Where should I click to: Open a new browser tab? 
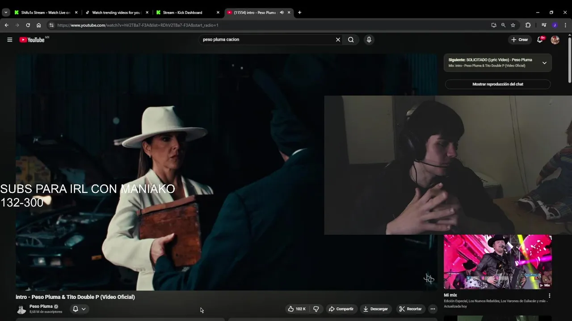click(x=299, y=12)
